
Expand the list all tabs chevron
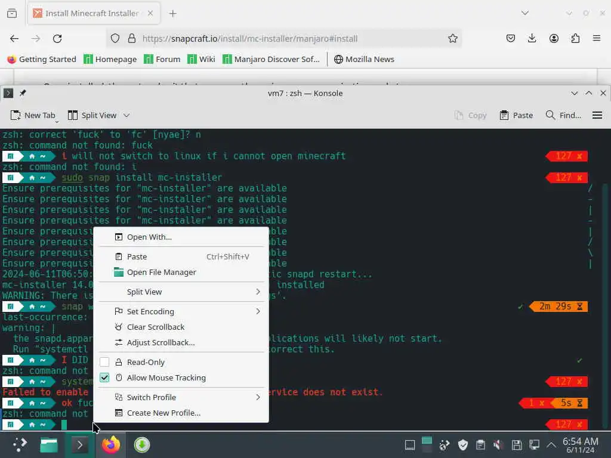pos(525,13)
